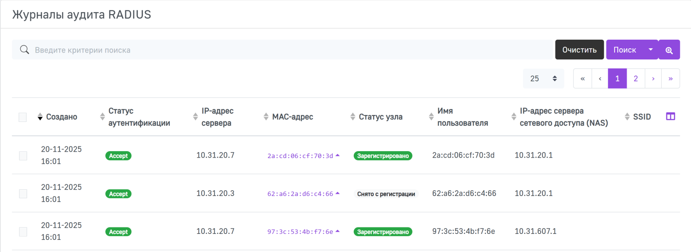
Task: Open MAC address link 2a:cd:06:cf:70:3d
Action: point(300,156)
